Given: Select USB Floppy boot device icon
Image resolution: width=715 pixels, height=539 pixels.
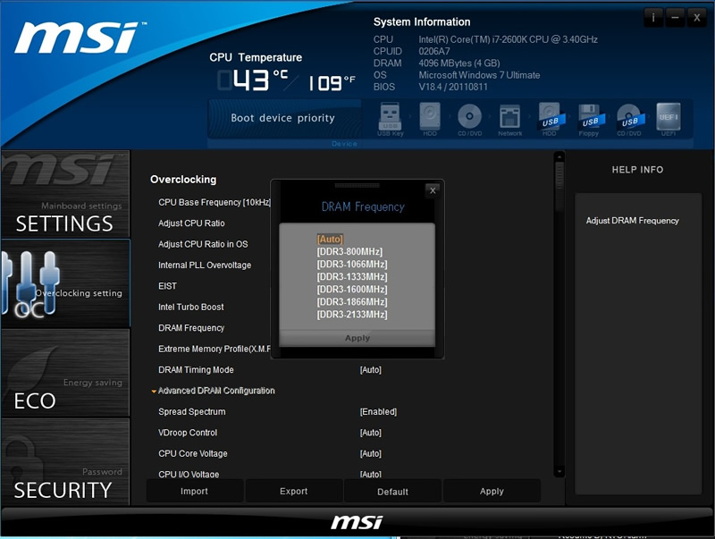Looking at the screenshot, I should (590, 119).
